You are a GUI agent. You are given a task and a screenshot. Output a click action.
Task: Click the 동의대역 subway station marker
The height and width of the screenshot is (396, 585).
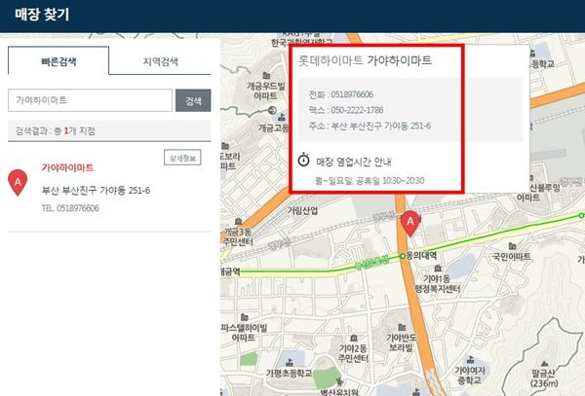pos(402,256)
